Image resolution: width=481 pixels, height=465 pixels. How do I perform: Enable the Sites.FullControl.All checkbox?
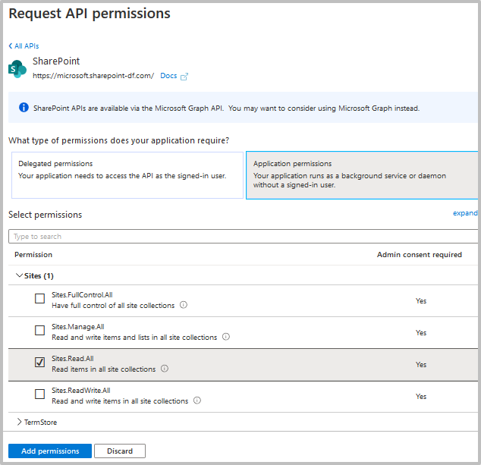coord(39,298)
